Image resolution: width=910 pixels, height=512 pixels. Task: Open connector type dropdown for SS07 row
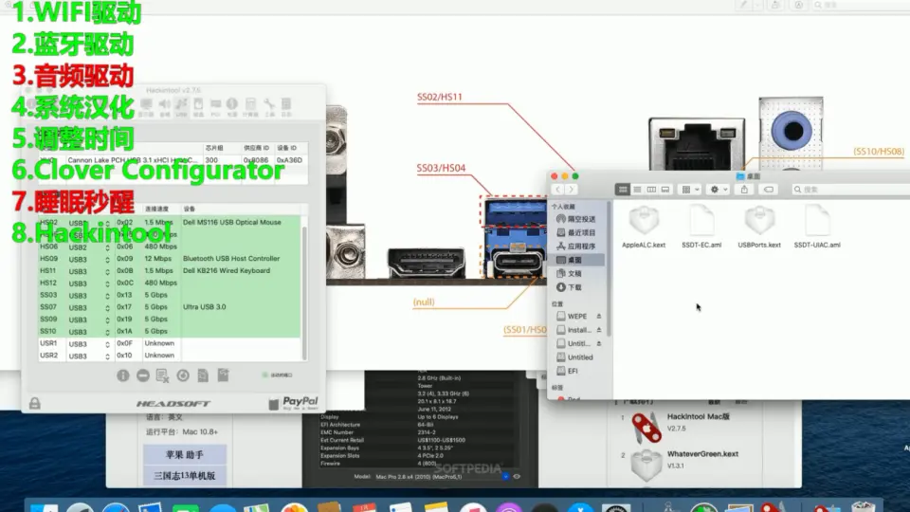point(107,308)
